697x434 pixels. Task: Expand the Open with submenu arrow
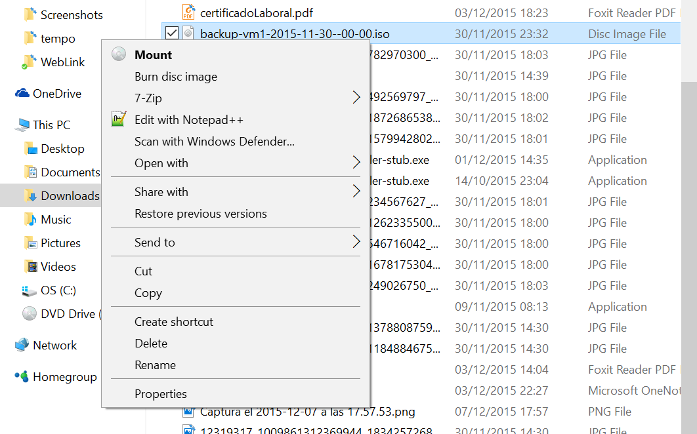tap(356, 162)
